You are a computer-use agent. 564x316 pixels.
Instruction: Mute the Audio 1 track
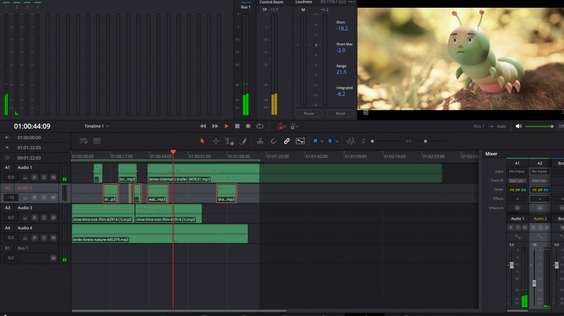click(53, 177)
